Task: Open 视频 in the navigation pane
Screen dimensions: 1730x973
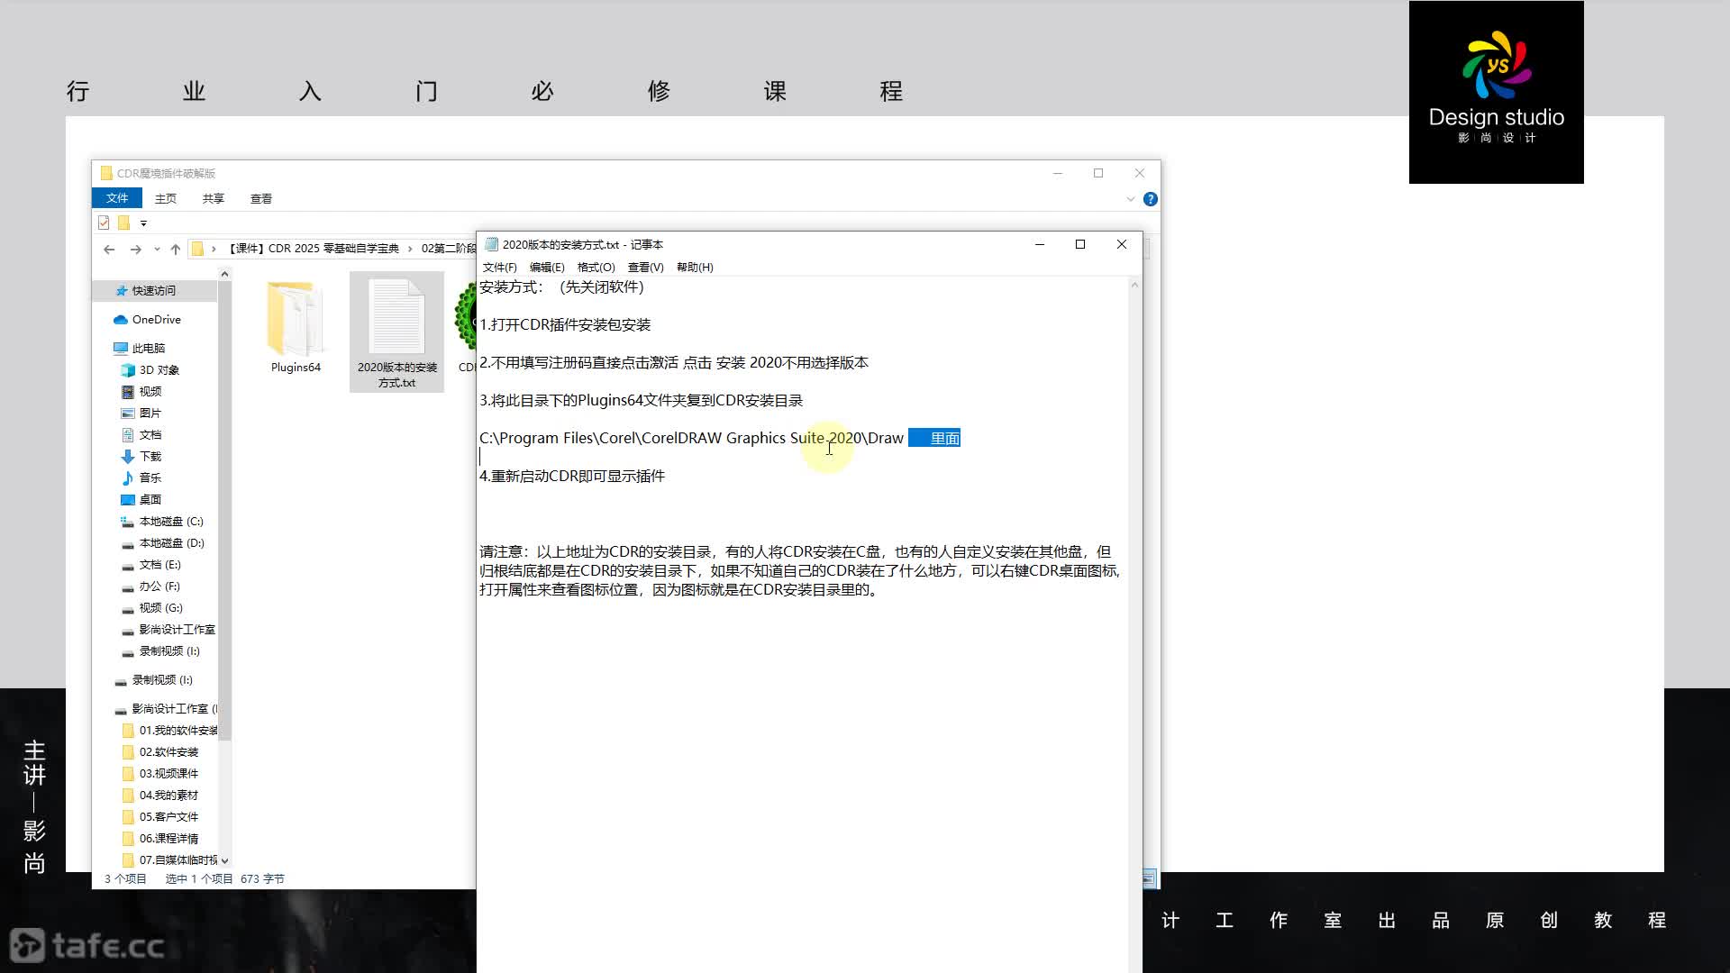Action: point(150,392)
